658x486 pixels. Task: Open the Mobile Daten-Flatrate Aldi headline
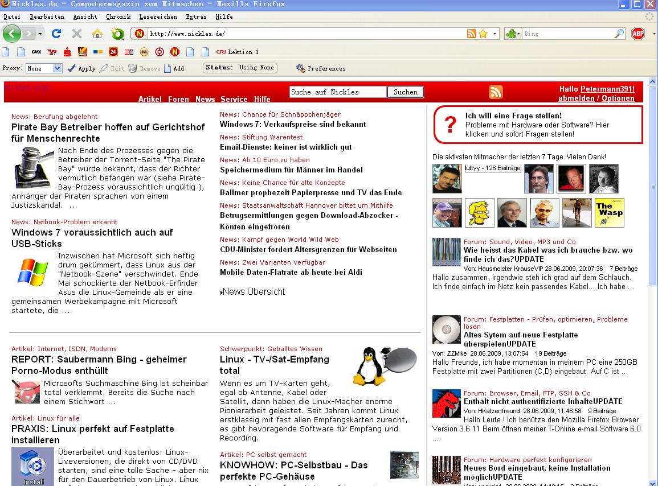pyautogui.click(x=291, y=272)
